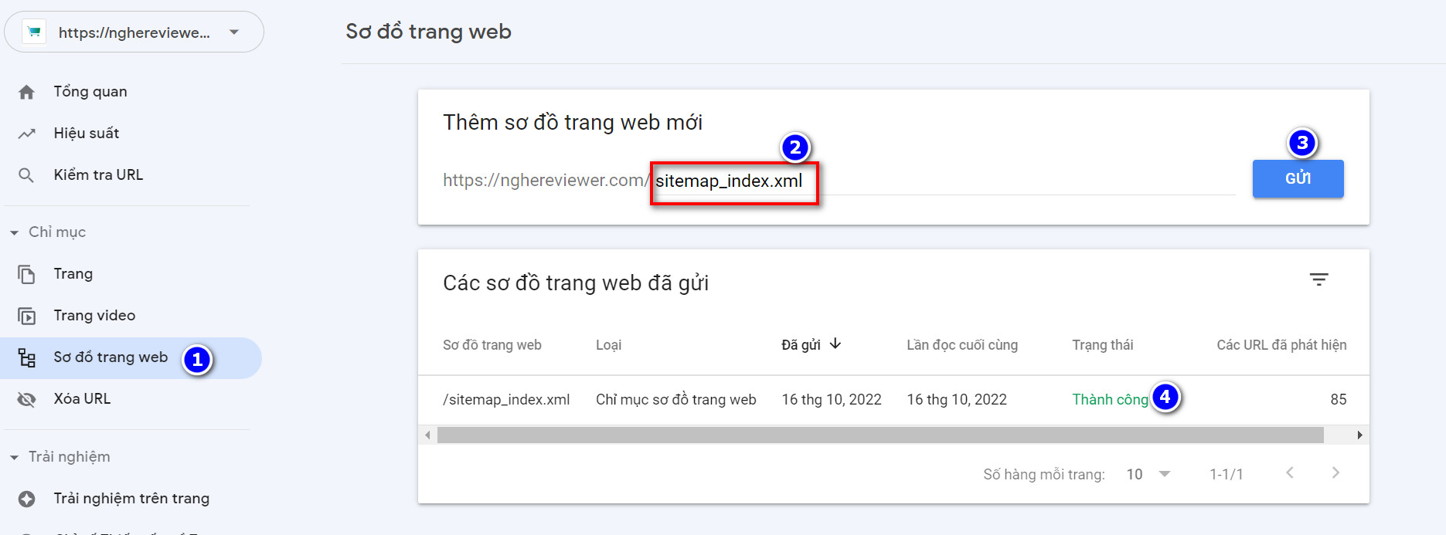
Task: Go to next page of sitemaps
Action: [1335, 473]
